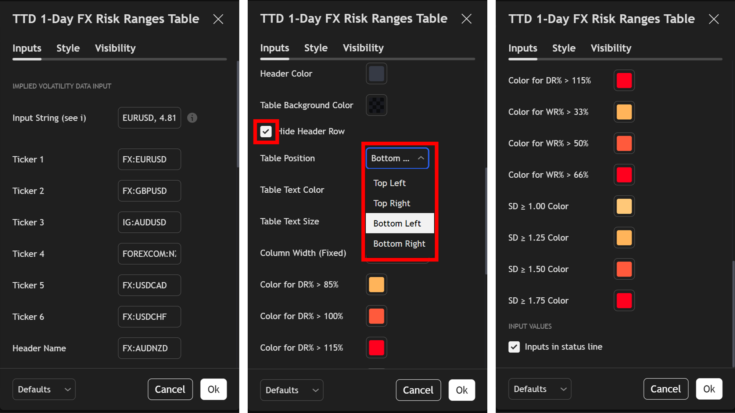The height and width of the screenshot is (413, 735).
Task: Click the Ticker 3 IG:AUDUSD input field
Action: tap(149, 222)
